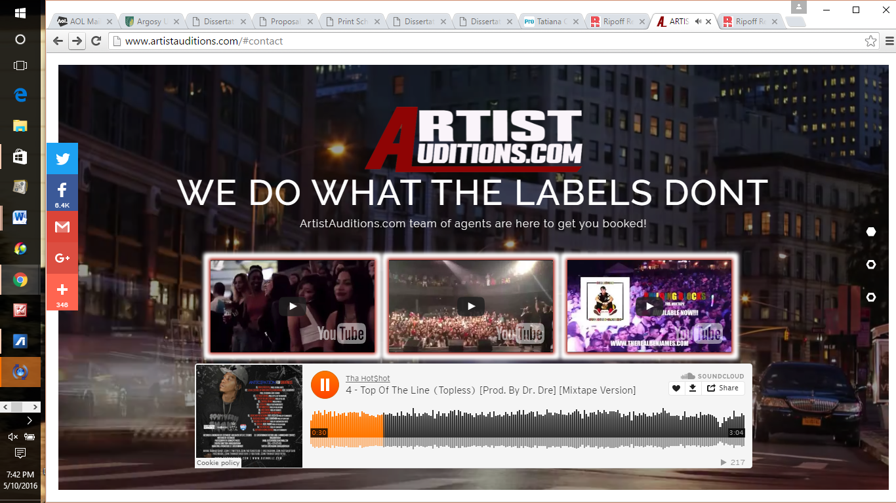Viewport: 896px width, 503px height.
Task: Reload the artistauditions.com page
Action: (96, 41)
